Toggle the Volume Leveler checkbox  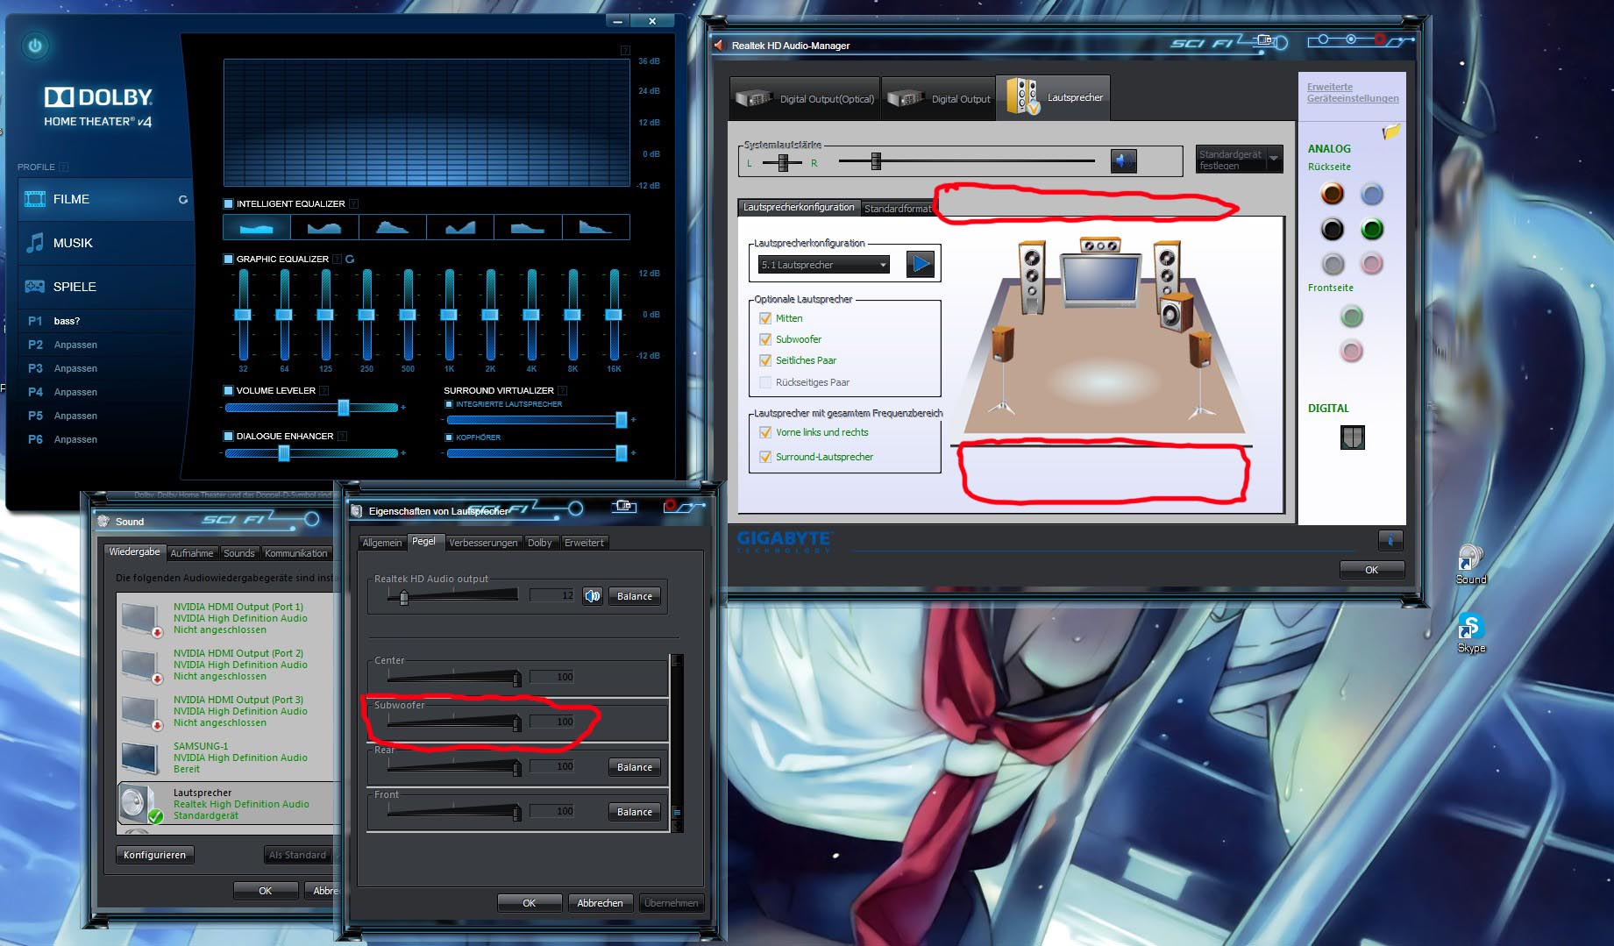click(229, 390)
